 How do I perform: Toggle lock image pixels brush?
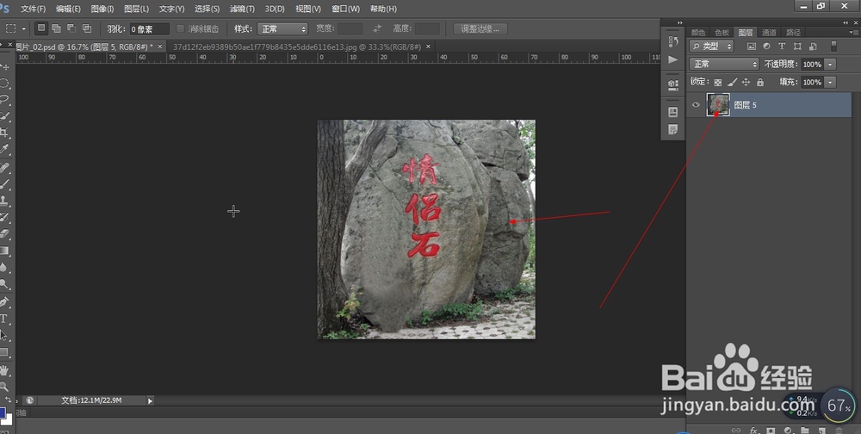732,83
